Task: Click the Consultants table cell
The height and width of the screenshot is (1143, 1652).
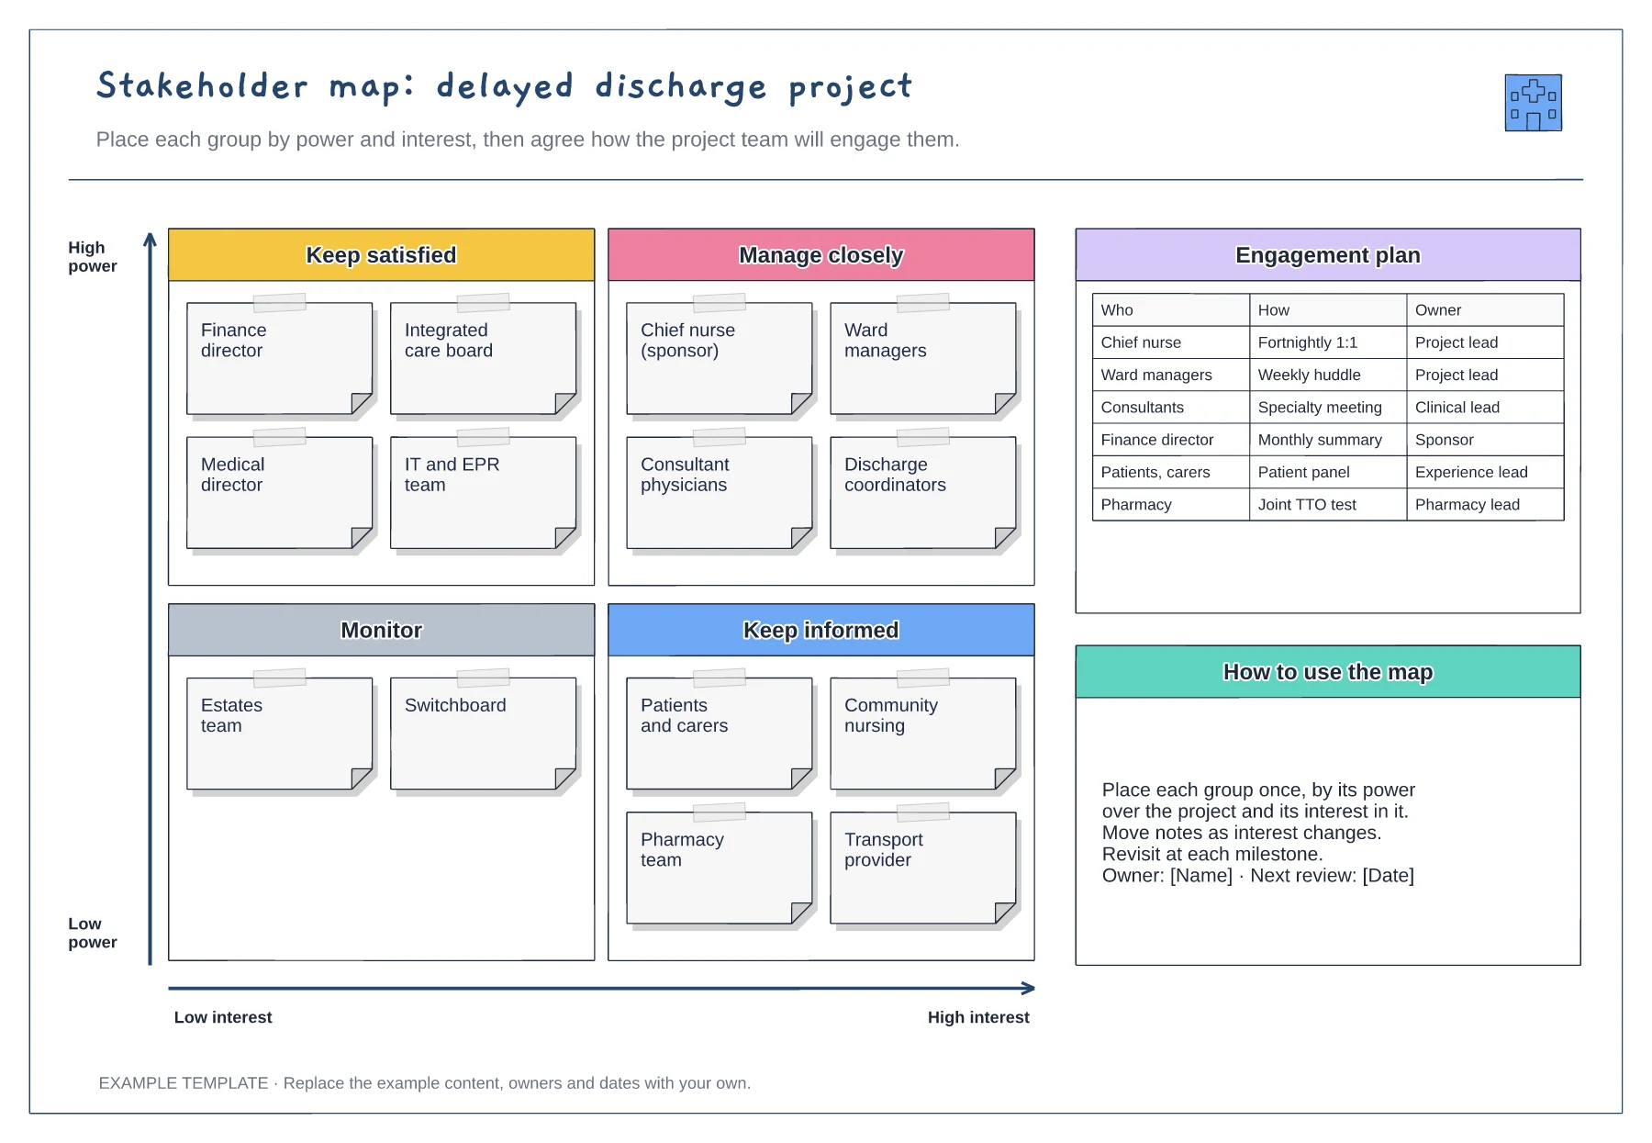Action: (1170, 408)
